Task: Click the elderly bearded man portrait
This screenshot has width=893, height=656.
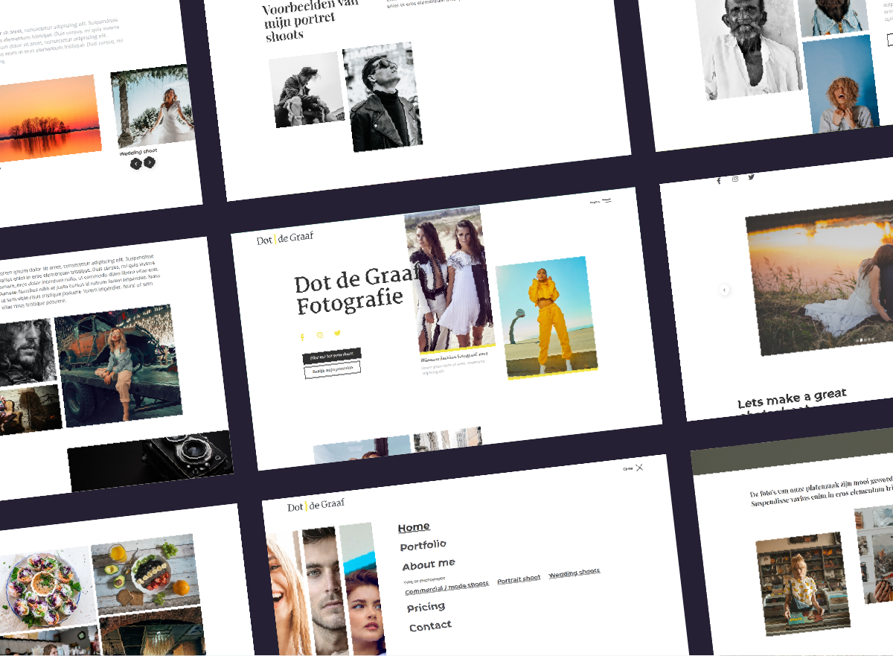Action: [x=751, y=48]
